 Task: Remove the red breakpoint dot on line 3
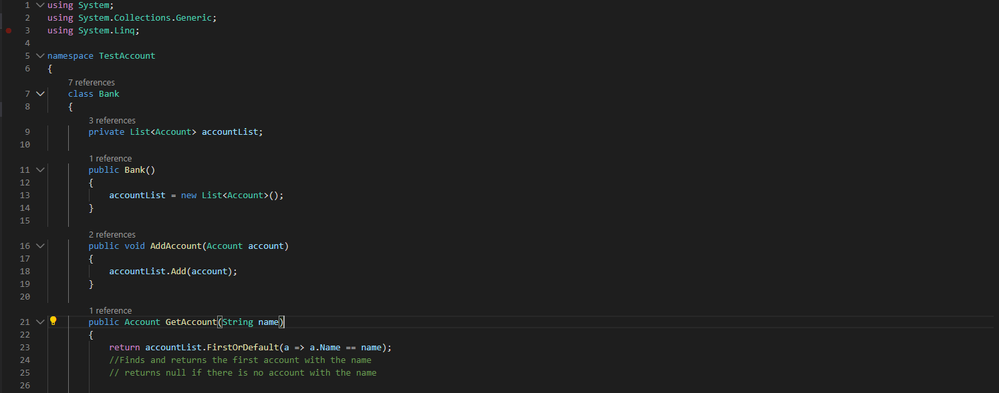[9, 31]
